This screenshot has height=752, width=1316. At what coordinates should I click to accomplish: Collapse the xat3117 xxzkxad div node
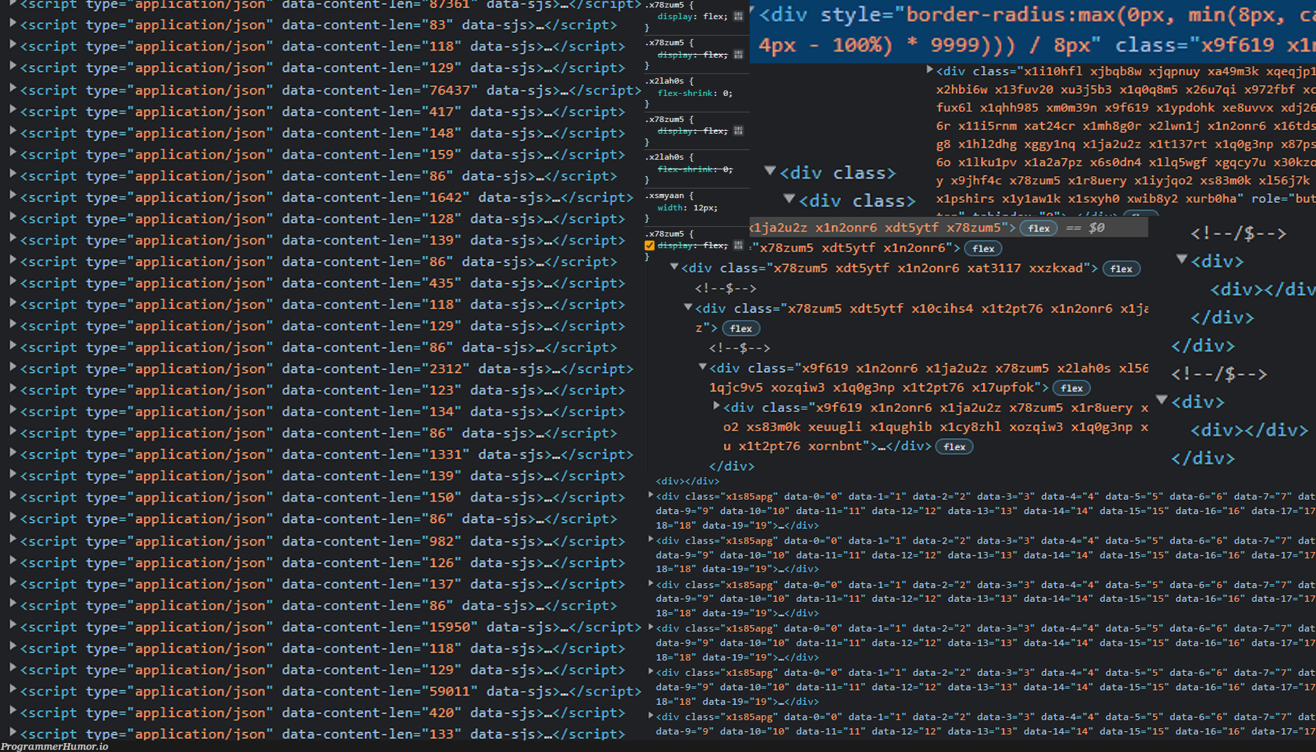click(x=674, y=267)
